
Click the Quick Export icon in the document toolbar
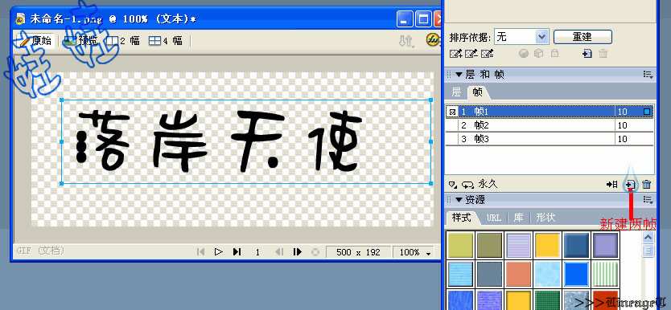pyautogui.click(x=405, y=41)
